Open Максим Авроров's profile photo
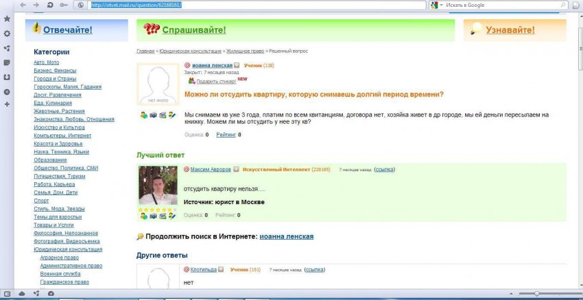Screen dimensions: 583x300 point(158,185)
